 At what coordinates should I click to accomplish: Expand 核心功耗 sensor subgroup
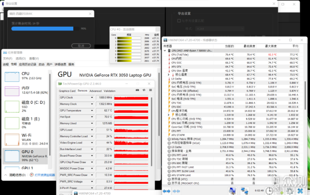coord(169,115)
